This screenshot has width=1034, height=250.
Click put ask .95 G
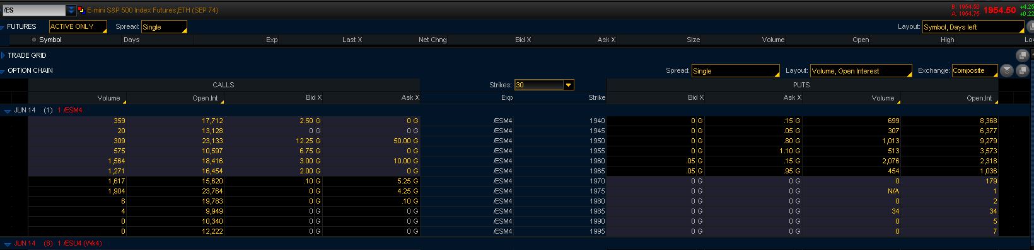point(791,171)
